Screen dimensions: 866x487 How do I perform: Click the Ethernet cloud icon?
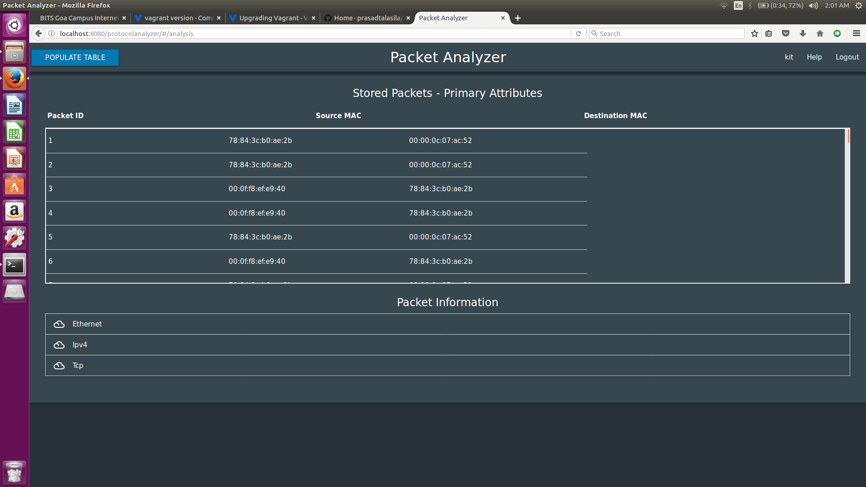pyautogui.click(x=59, y=324)
